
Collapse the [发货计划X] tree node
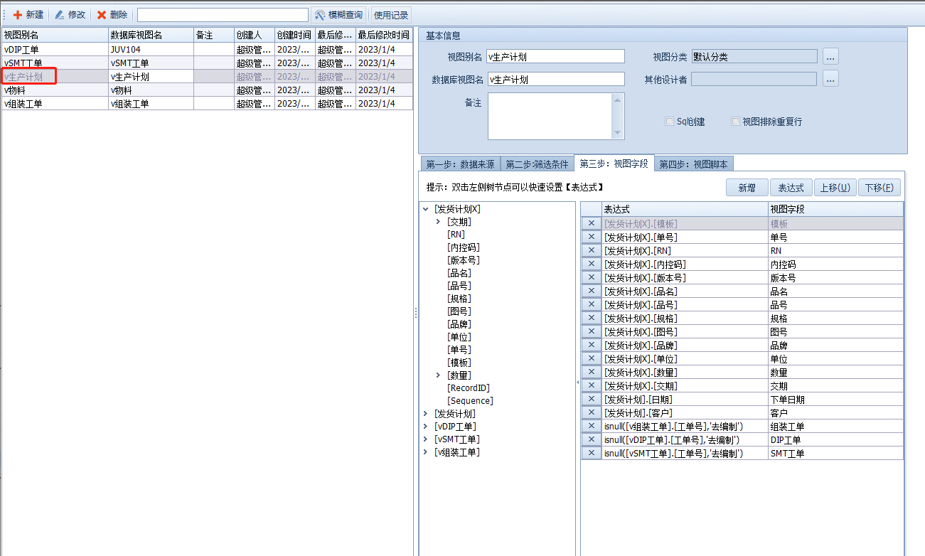coord(426,209)
